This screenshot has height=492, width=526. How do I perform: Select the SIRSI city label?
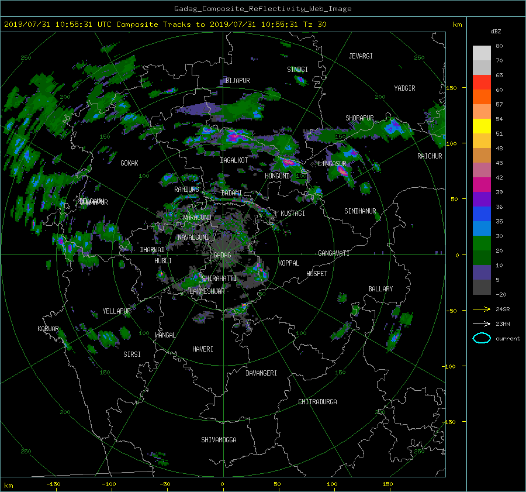point(132,355)
